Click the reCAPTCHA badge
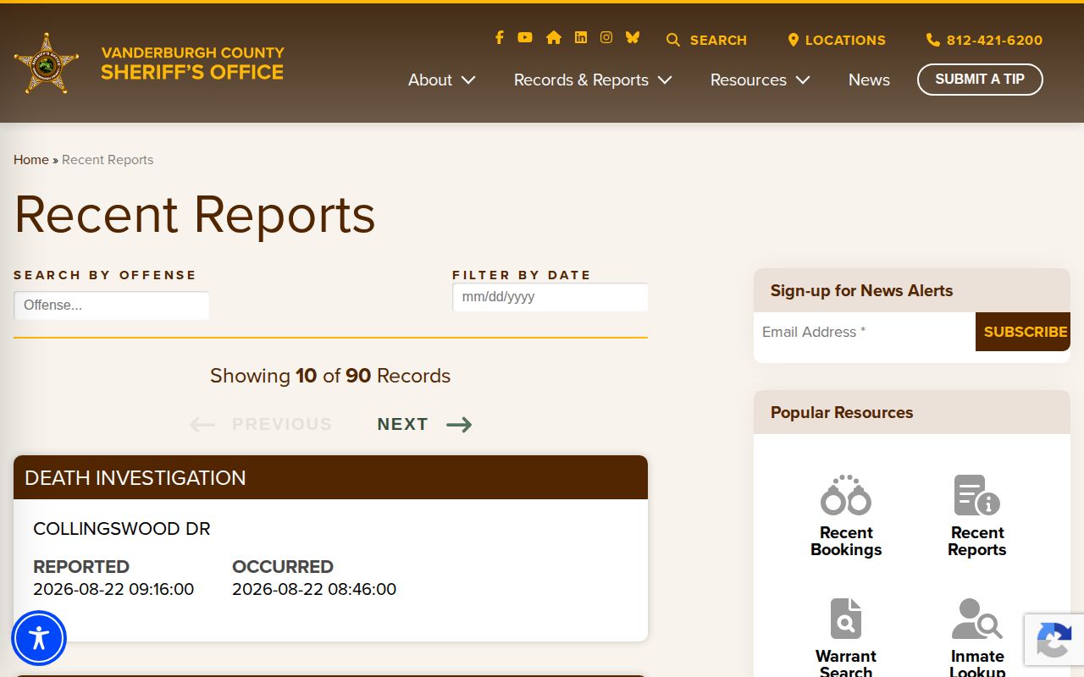1084x677 pixels. coord(1054,640)
